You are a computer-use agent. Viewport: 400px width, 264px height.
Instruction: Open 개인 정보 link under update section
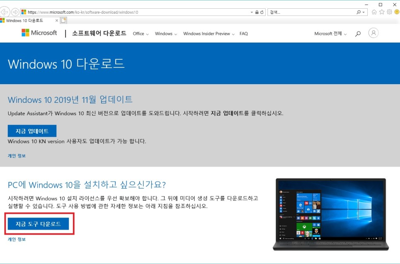tap(17, 156)
